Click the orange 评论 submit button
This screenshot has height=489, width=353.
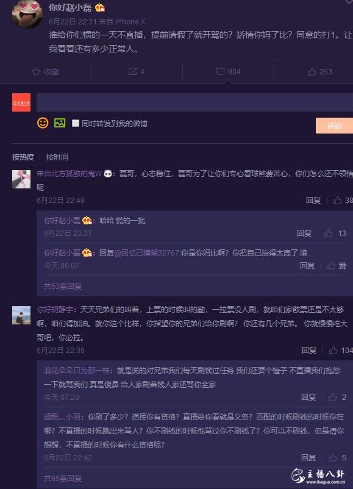click(334, 126)
